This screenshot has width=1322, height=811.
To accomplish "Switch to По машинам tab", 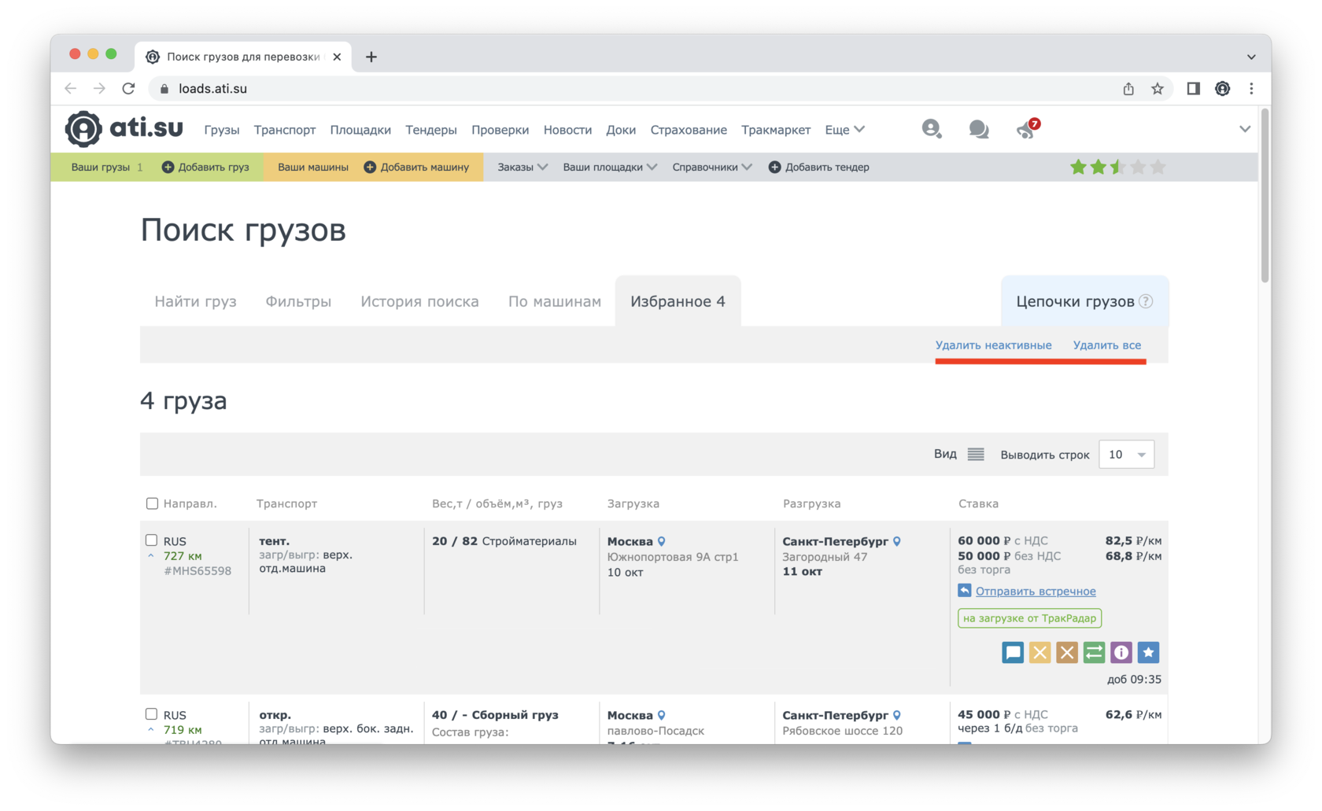I will [x=555, y=301].
